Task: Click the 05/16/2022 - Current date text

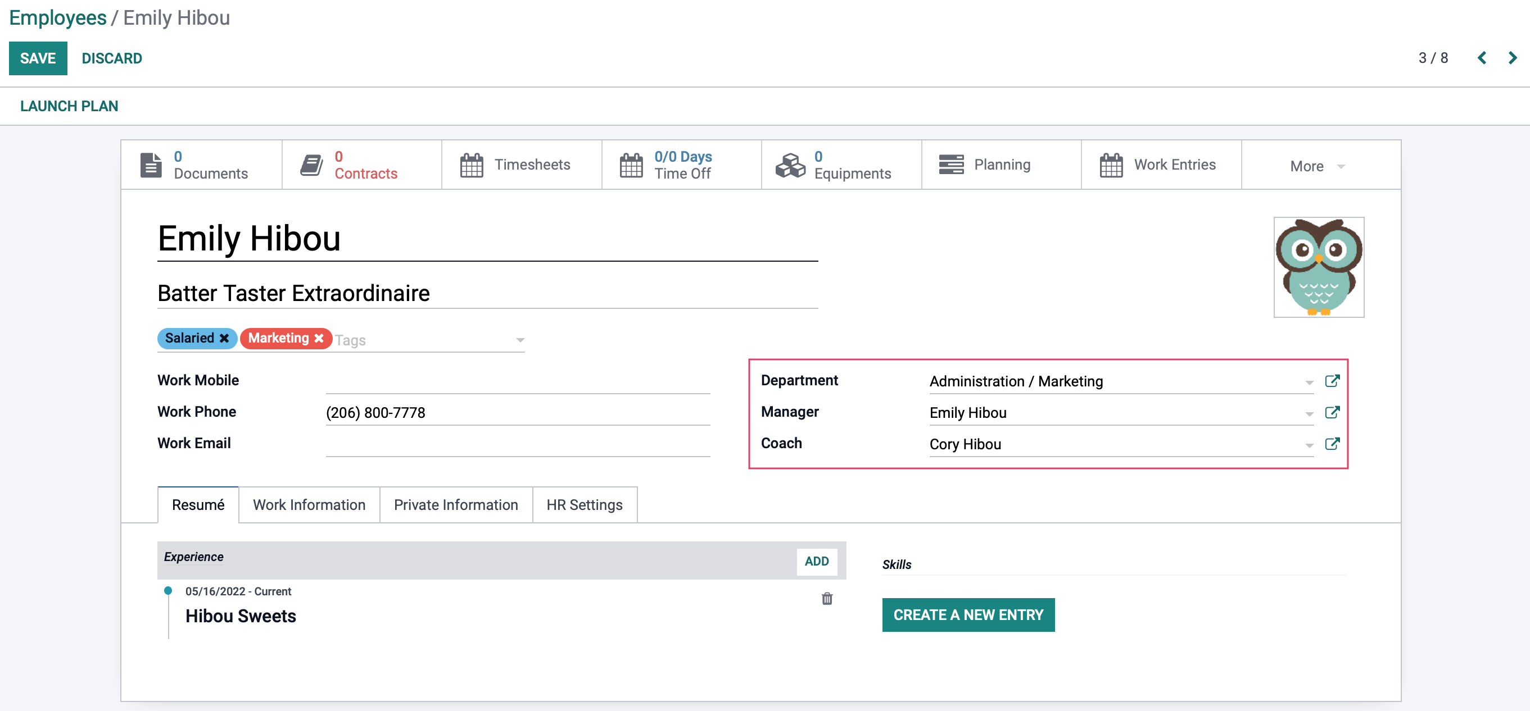Action: (238, 591)
